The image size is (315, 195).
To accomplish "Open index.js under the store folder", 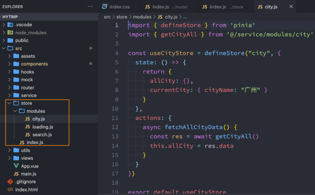I will point(49,142).
